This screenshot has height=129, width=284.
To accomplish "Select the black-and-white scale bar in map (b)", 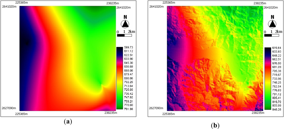I will pyautogui.click(x=271, y=36).
